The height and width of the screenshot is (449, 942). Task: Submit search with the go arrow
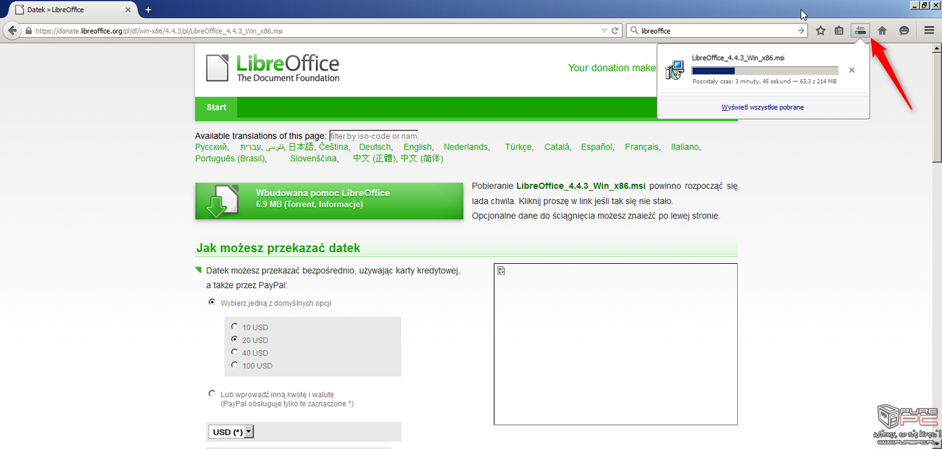[801, 31]
